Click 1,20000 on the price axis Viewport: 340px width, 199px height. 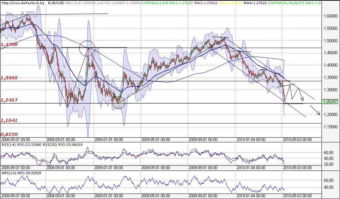pyautogui.click(x=330, y=115)
